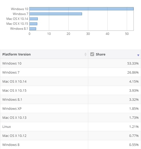Viewport: 141px width, 149px height.
Task: Click the Platform Version column header
Action: tap(44, 54)
